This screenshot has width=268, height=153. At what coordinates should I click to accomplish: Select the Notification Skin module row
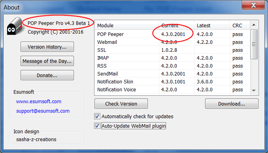pos(172,81)
